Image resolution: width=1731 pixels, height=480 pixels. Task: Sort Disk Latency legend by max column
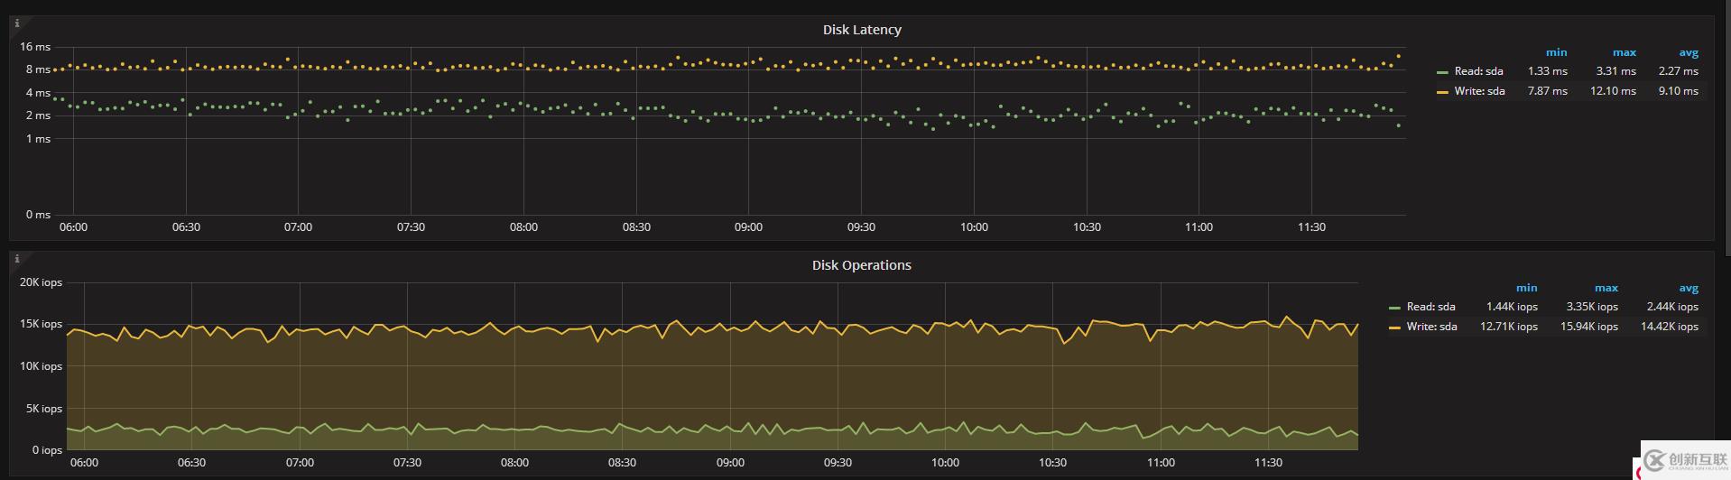click(1625, 52)
